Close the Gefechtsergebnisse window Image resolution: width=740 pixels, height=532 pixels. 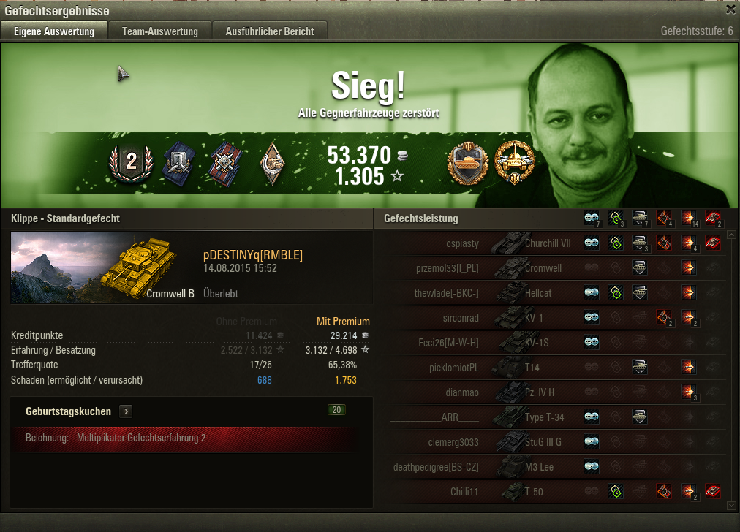tap(730, 9)
